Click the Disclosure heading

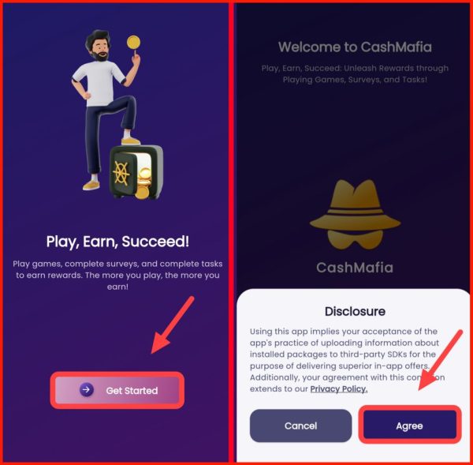[x=355, y=311]
